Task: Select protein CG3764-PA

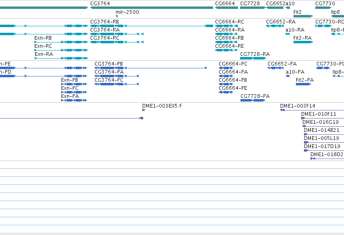Action: click(117, 76)
